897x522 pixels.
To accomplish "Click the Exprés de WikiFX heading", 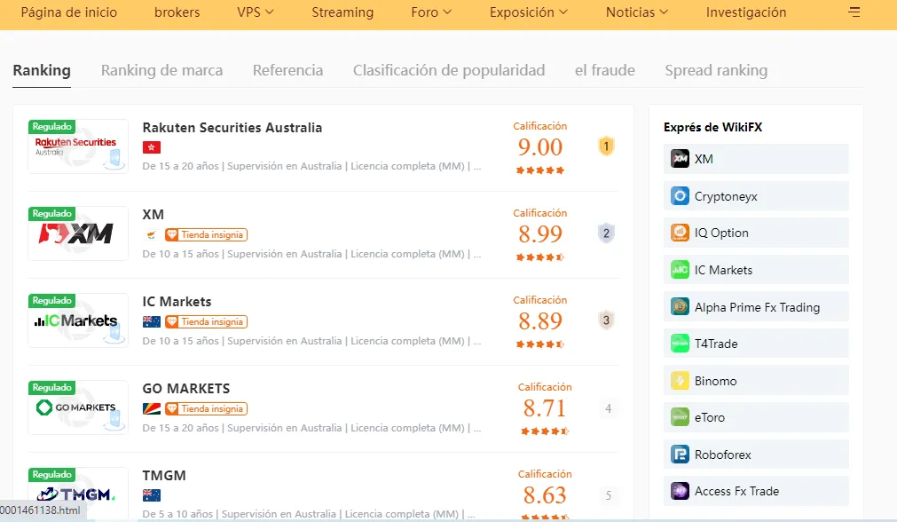I will 712,127.
